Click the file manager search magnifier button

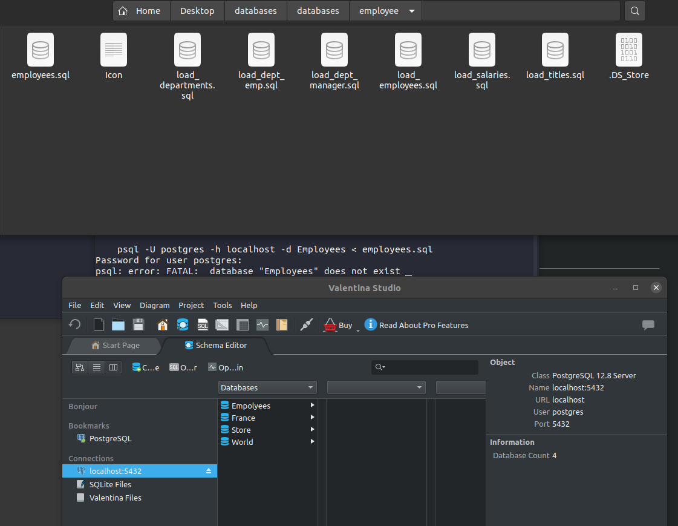pyautogui.click(x=635, y=11)
